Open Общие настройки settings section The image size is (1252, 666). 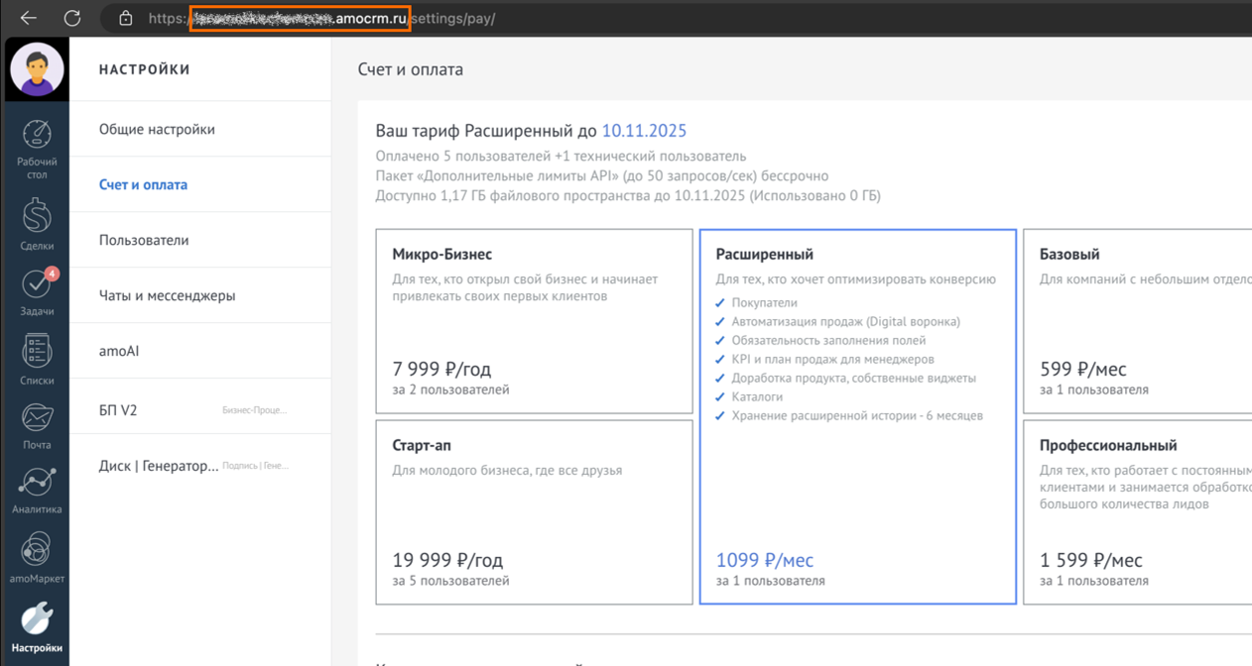click(157, 129)
